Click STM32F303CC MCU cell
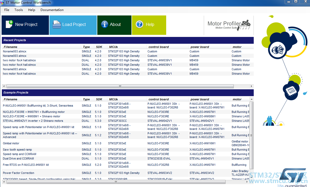310x187 pixels. pos(118,121)
